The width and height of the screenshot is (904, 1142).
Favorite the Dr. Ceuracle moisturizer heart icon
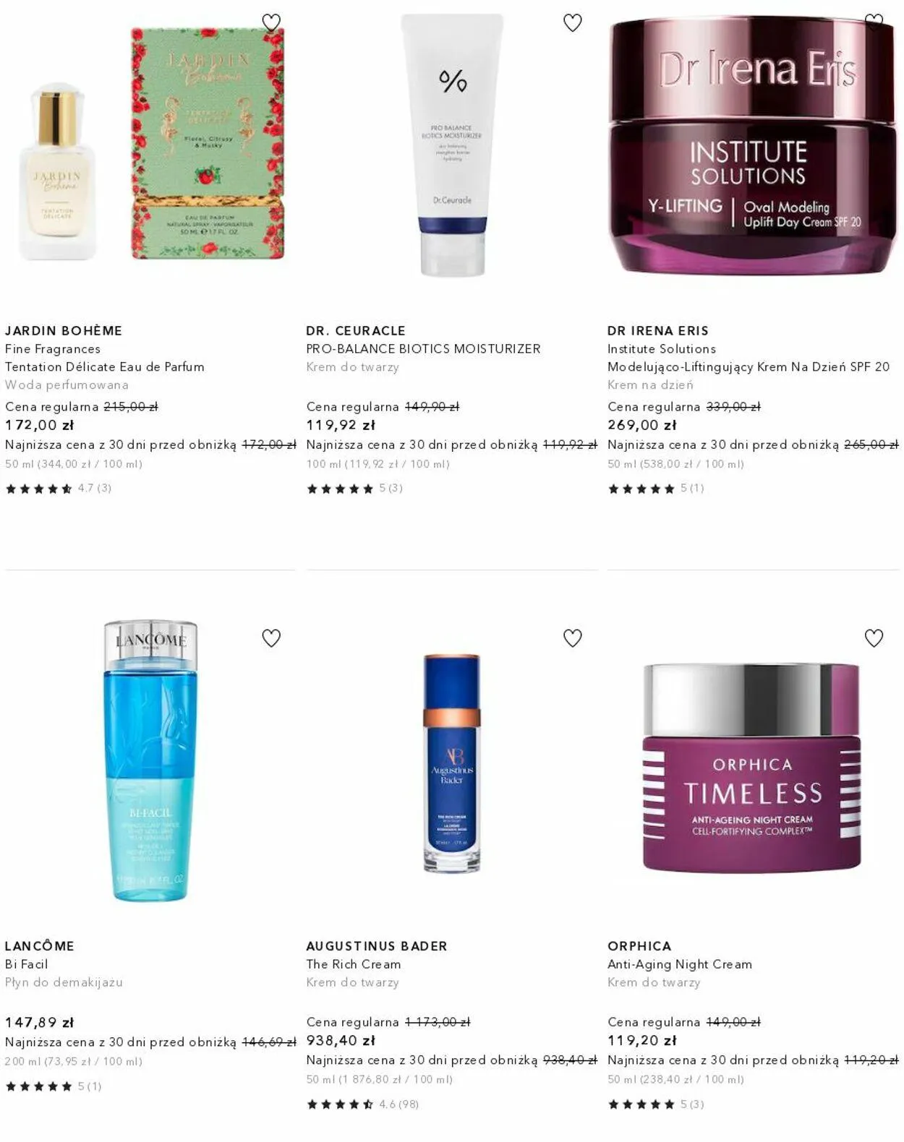click(573, 23)
